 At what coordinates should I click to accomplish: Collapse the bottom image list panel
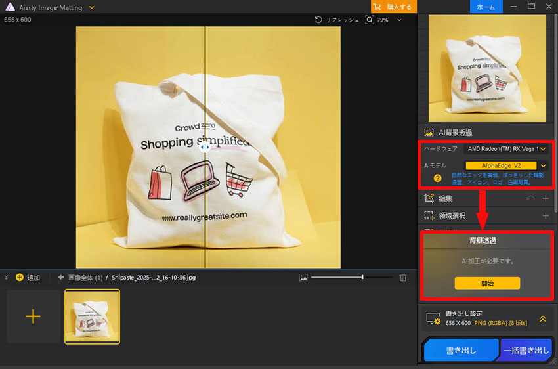7,278
